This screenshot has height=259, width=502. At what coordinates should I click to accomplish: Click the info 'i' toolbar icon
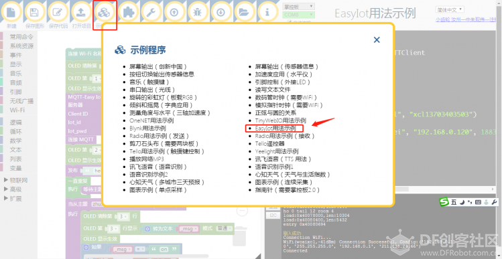(x=267, y=12)
